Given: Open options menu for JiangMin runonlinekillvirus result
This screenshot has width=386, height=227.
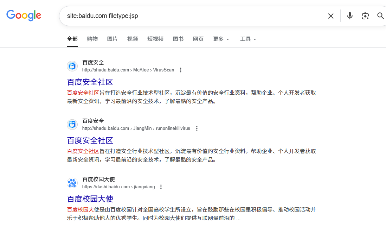Looking at the screenshot, I should coord(197,128).
